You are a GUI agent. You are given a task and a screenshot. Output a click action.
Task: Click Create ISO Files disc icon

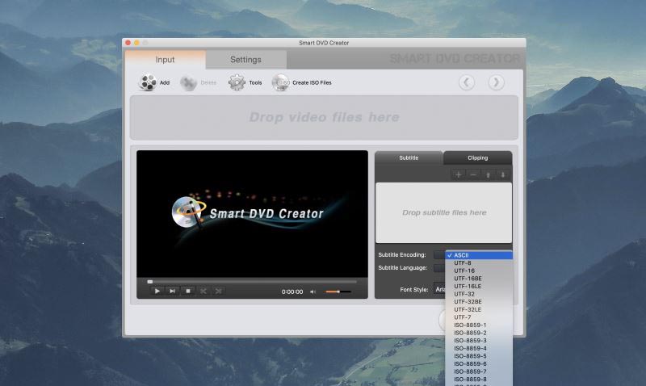tap(280, 82)
